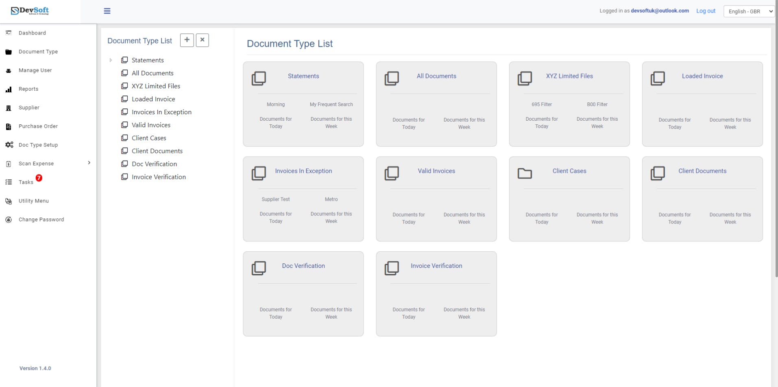Screen dimensions: 778x387
Task: Click the Reports bar-chart icon
Action: click(9, 89)
